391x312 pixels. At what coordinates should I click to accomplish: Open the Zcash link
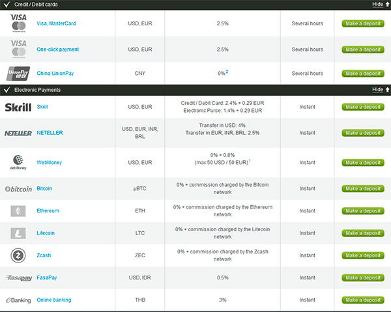(x=44, y=255)
